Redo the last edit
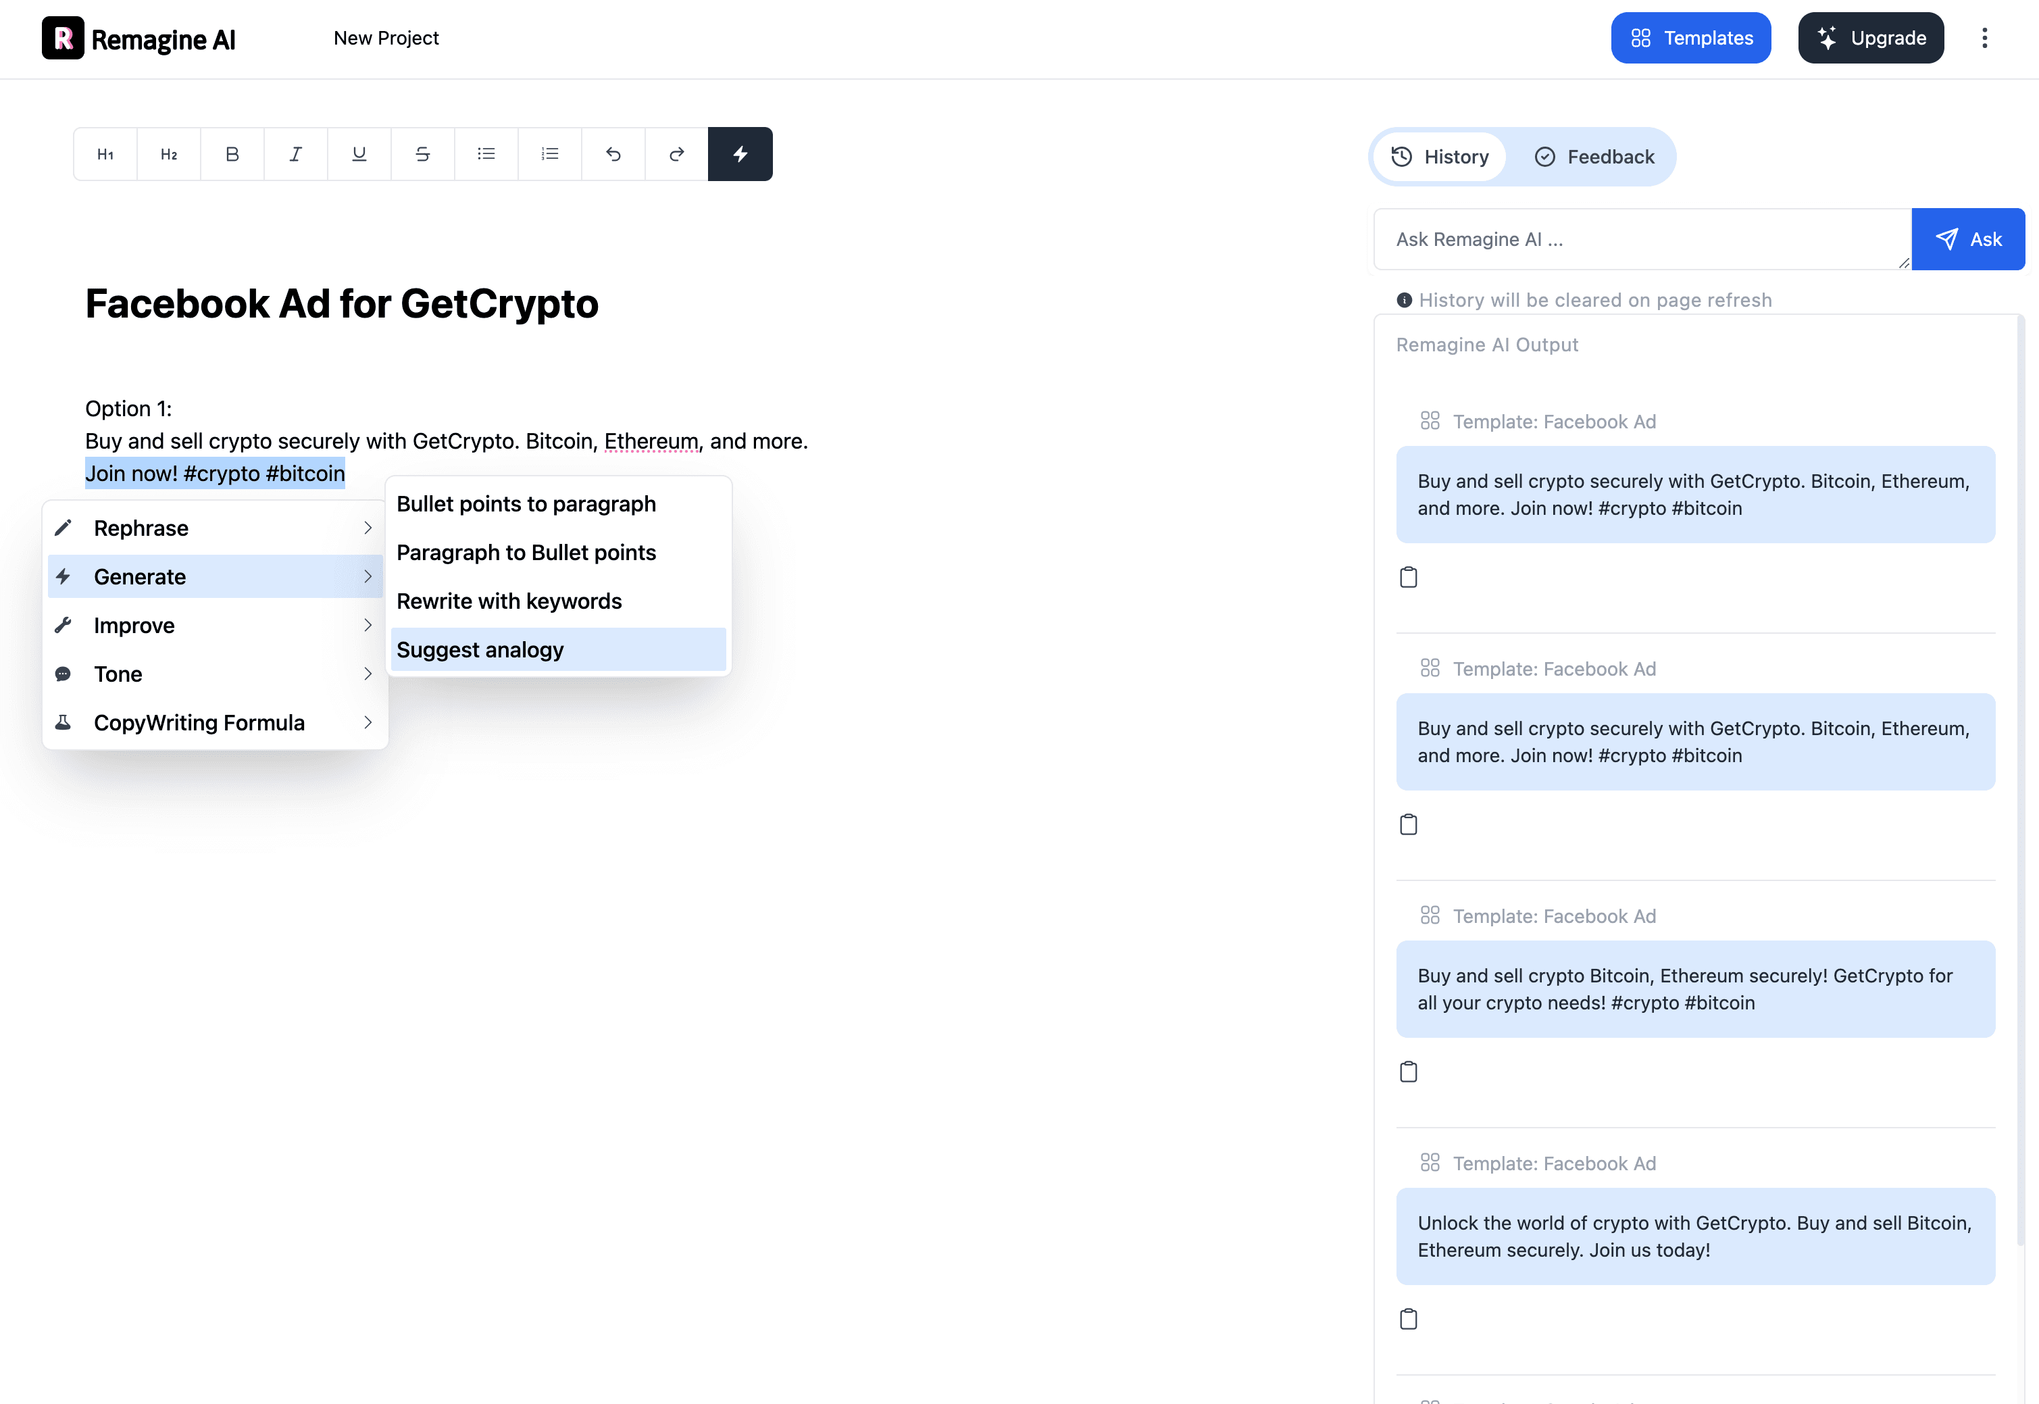This screenshot has height=1404, width=2039. [x=676, y=154]
